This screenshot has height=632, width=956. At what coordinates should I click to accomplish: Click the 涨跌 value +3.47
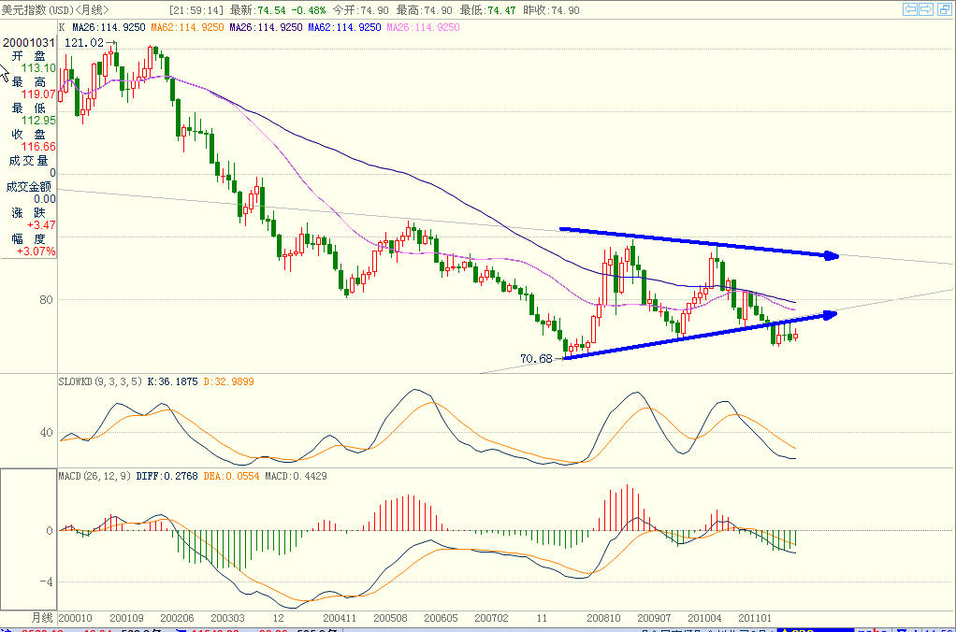tap(41, 225)
